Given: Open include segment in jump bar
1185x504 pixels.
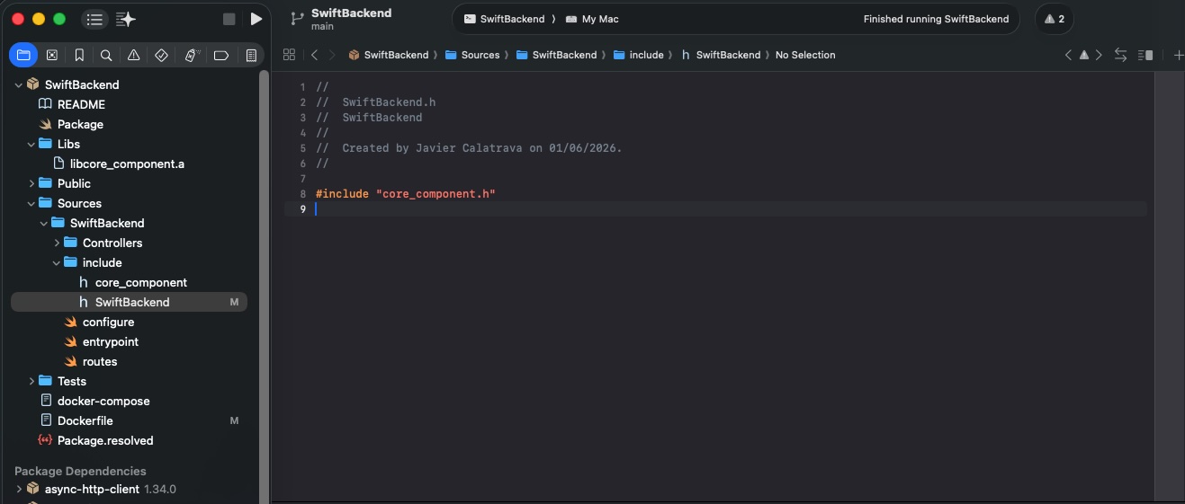Looking at the screenshot, I should point(639,55).
